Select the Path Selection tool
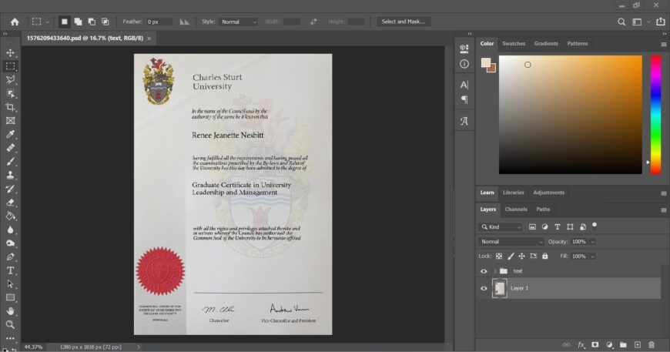This screenshot has height=352, width=670. point(10,284)
